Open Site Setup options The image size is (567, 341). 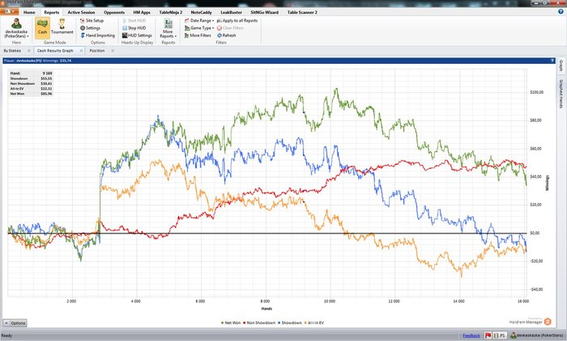coord(92,20)
